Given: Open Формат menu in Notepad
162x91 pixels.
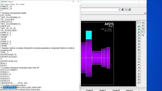Looking at the screenshot, I should (x=13, y=4).
